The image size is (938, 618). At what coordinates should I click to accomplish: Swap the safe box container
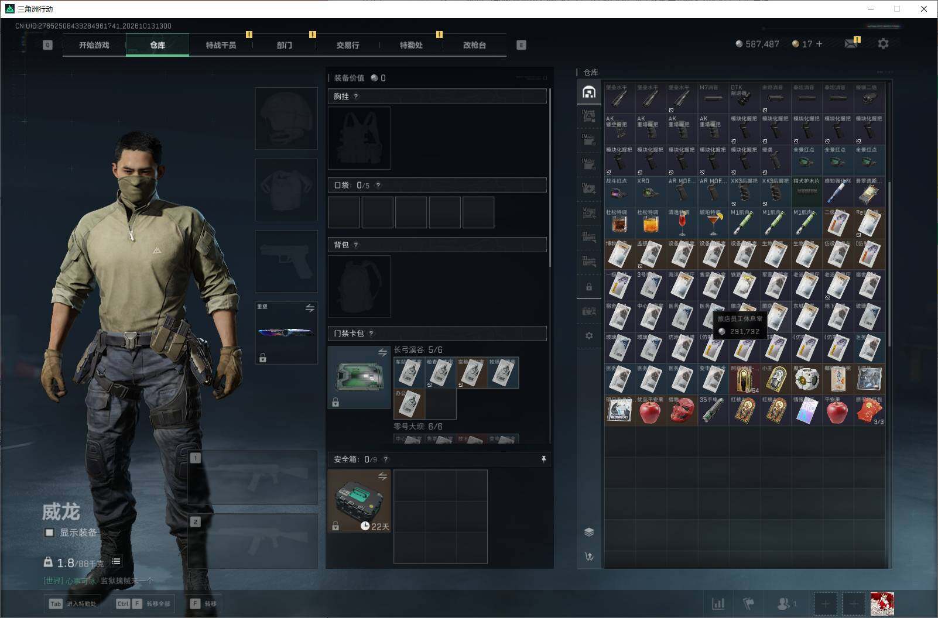(x=382, y=476)
